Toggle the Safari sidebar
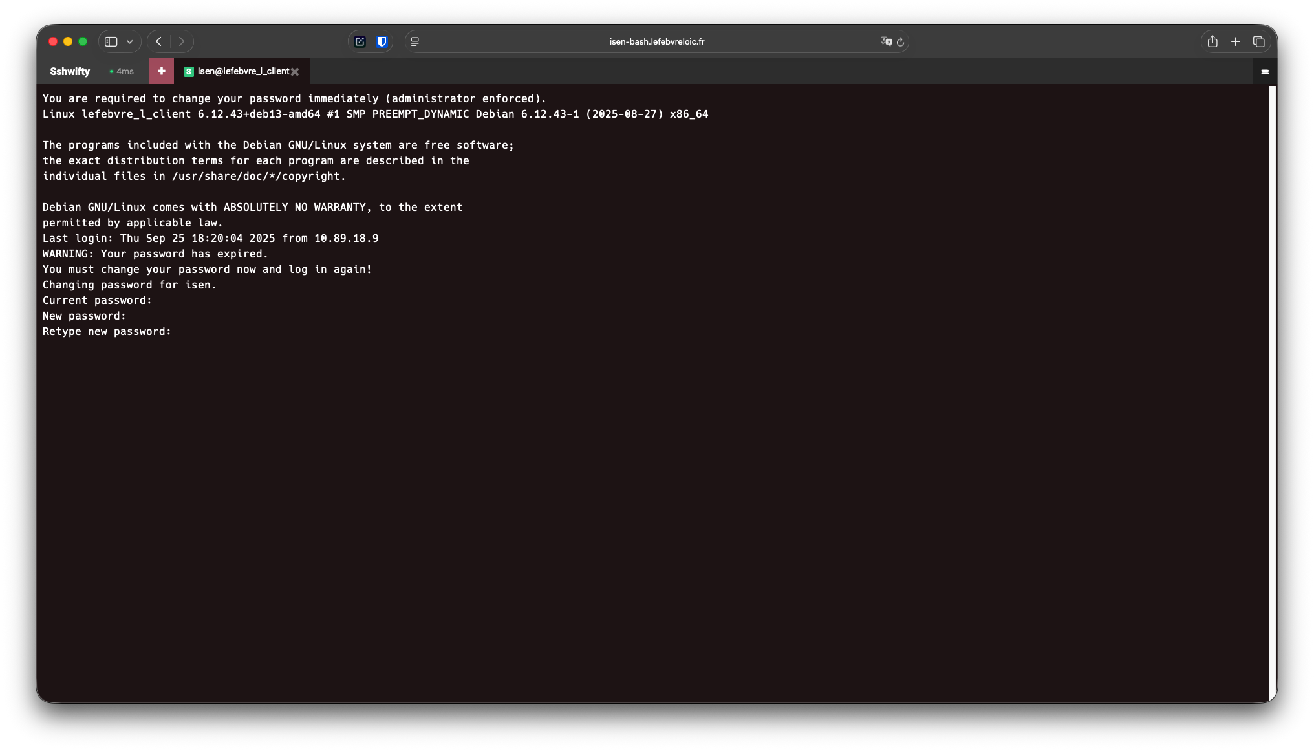Image resolution: width=1314 pixels, height=751 pixels. click(111, 41)
